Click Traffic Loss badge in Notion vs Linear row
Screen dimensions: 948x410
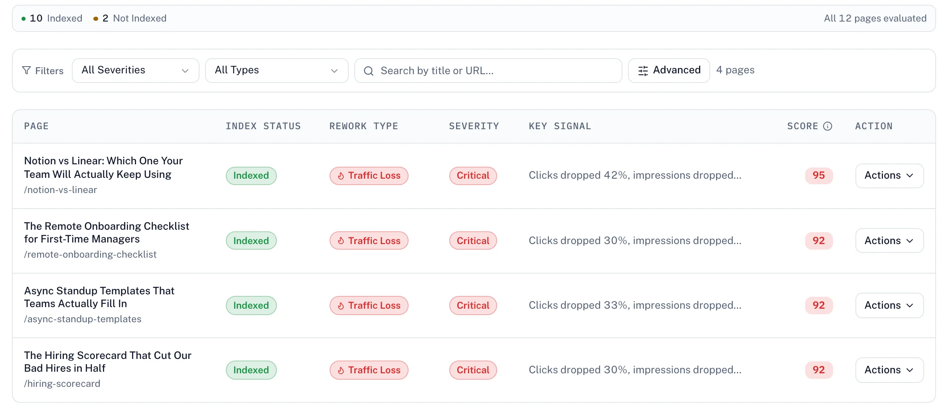(x=369, y=176)
